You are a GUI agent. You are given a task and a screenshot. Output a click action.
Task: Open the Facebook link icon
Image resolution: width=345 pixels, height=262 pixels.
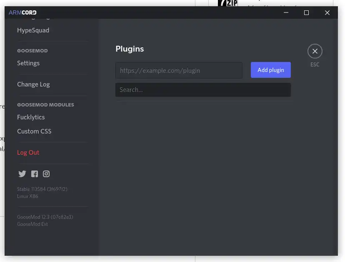(x=34, y=174)
